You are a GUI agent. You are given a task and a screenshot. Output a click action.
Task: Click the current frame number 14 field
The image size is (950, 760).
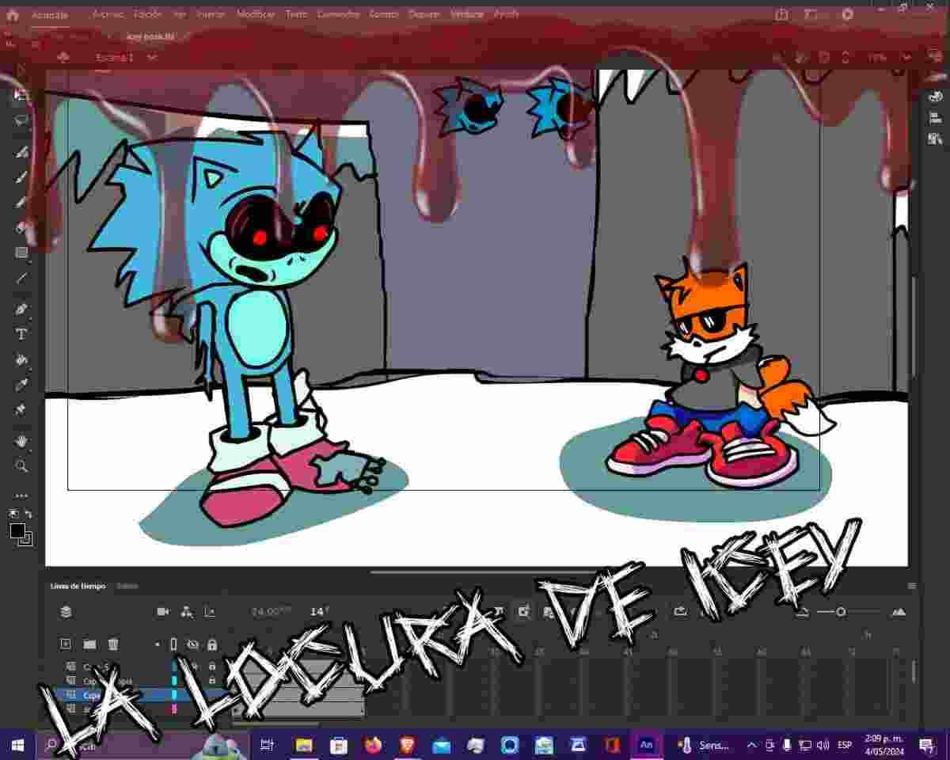click(x=319, y=611)
